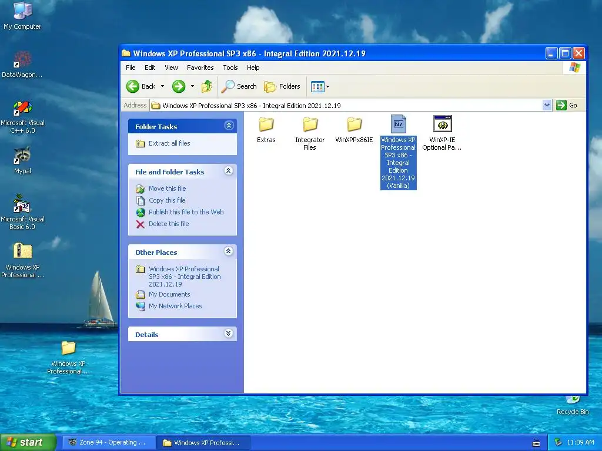Expand the Address bar dropdown
The image size is (602, 451).
coord(547,105)
